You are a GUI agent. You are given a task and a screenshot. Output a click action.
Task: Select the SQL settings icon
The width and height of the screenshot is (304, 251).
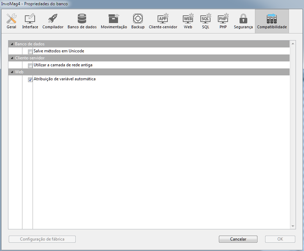(x=206, y=19)
